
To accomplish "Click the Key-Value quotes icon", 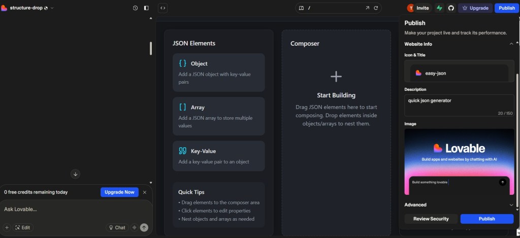I will pos(182,151).
